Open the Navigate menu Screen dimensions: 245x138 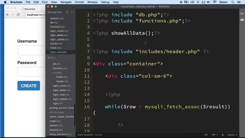tap(66, 2)
